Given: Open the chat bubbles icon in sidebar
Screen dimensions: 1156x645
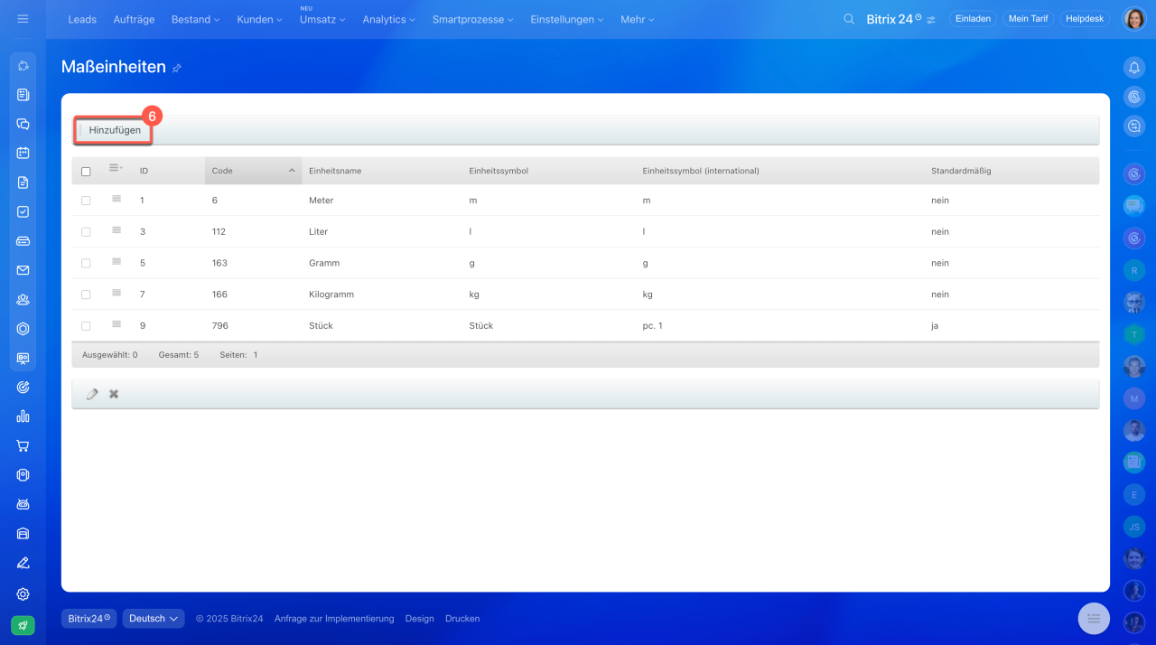Looking at the screenshot, I should coord(23,124).
